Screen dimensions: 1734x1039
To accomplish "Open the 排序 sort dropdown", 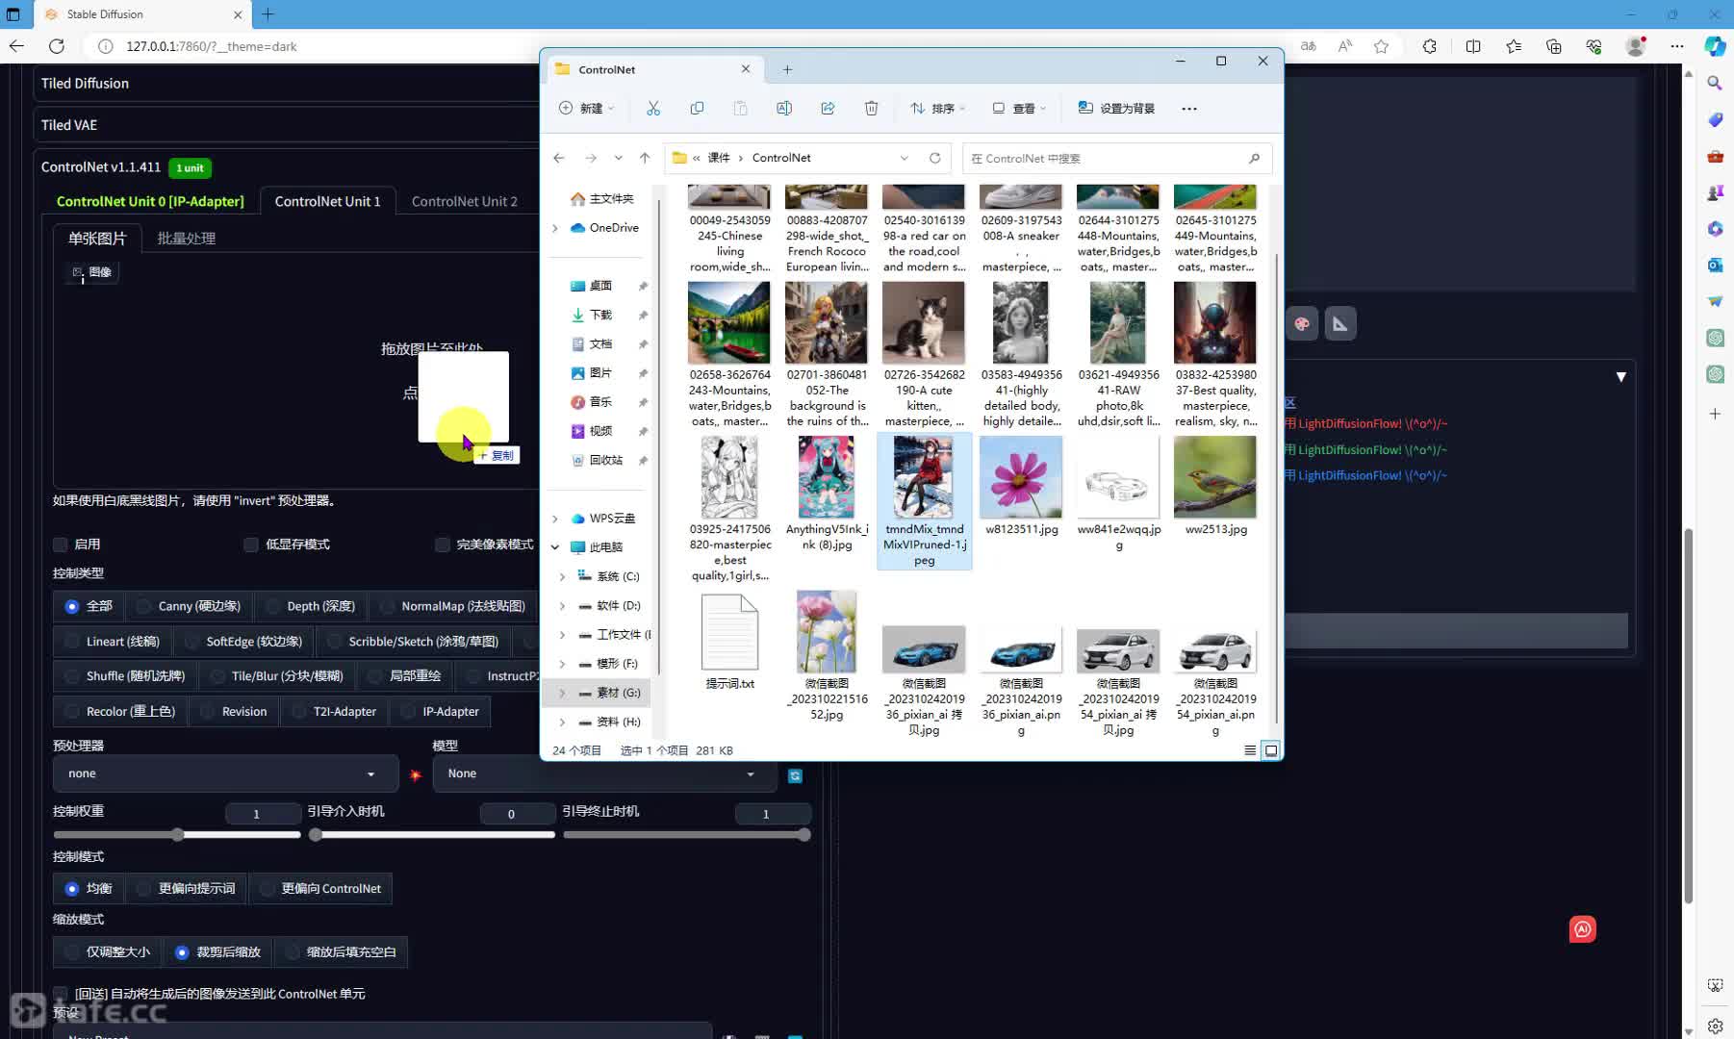I will [x=937, y=108].
